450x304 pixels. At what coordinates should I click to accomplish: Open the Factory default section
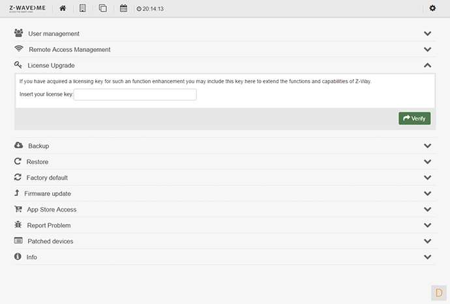(47, 178)
